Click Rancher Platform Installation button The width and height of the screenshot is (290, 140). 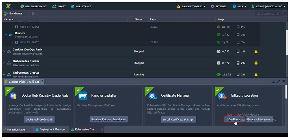point(109,119)
